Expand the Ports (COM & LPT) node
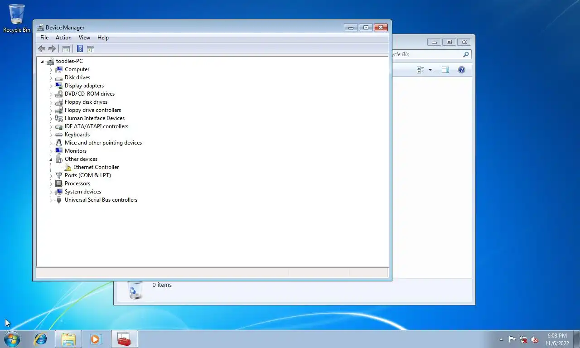 pyautogui.click(x=51, y=176)
